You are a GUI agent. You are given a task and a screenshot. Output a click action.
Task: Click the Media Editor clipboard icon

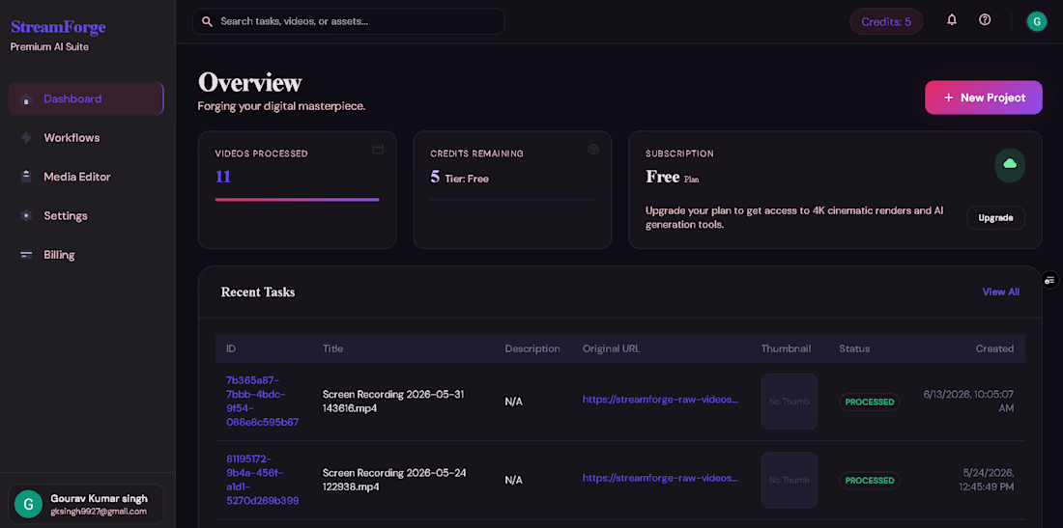click(x=26, y=177)
